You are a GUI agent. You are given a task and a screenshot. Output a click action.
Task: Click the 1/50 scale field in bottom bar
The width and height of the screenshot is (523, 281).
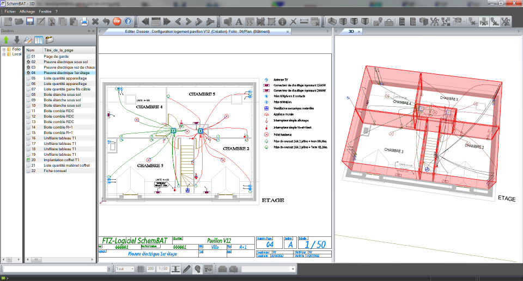(x=162, y=269)
